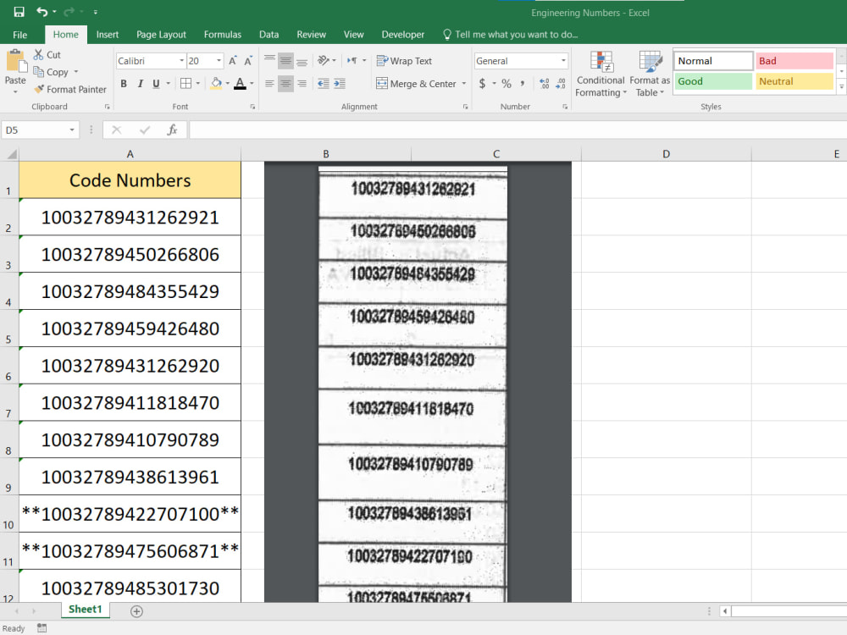This screenshot has height=635, width=847.
Task: Click the Percent Style icon
Action: click(507, 83)
